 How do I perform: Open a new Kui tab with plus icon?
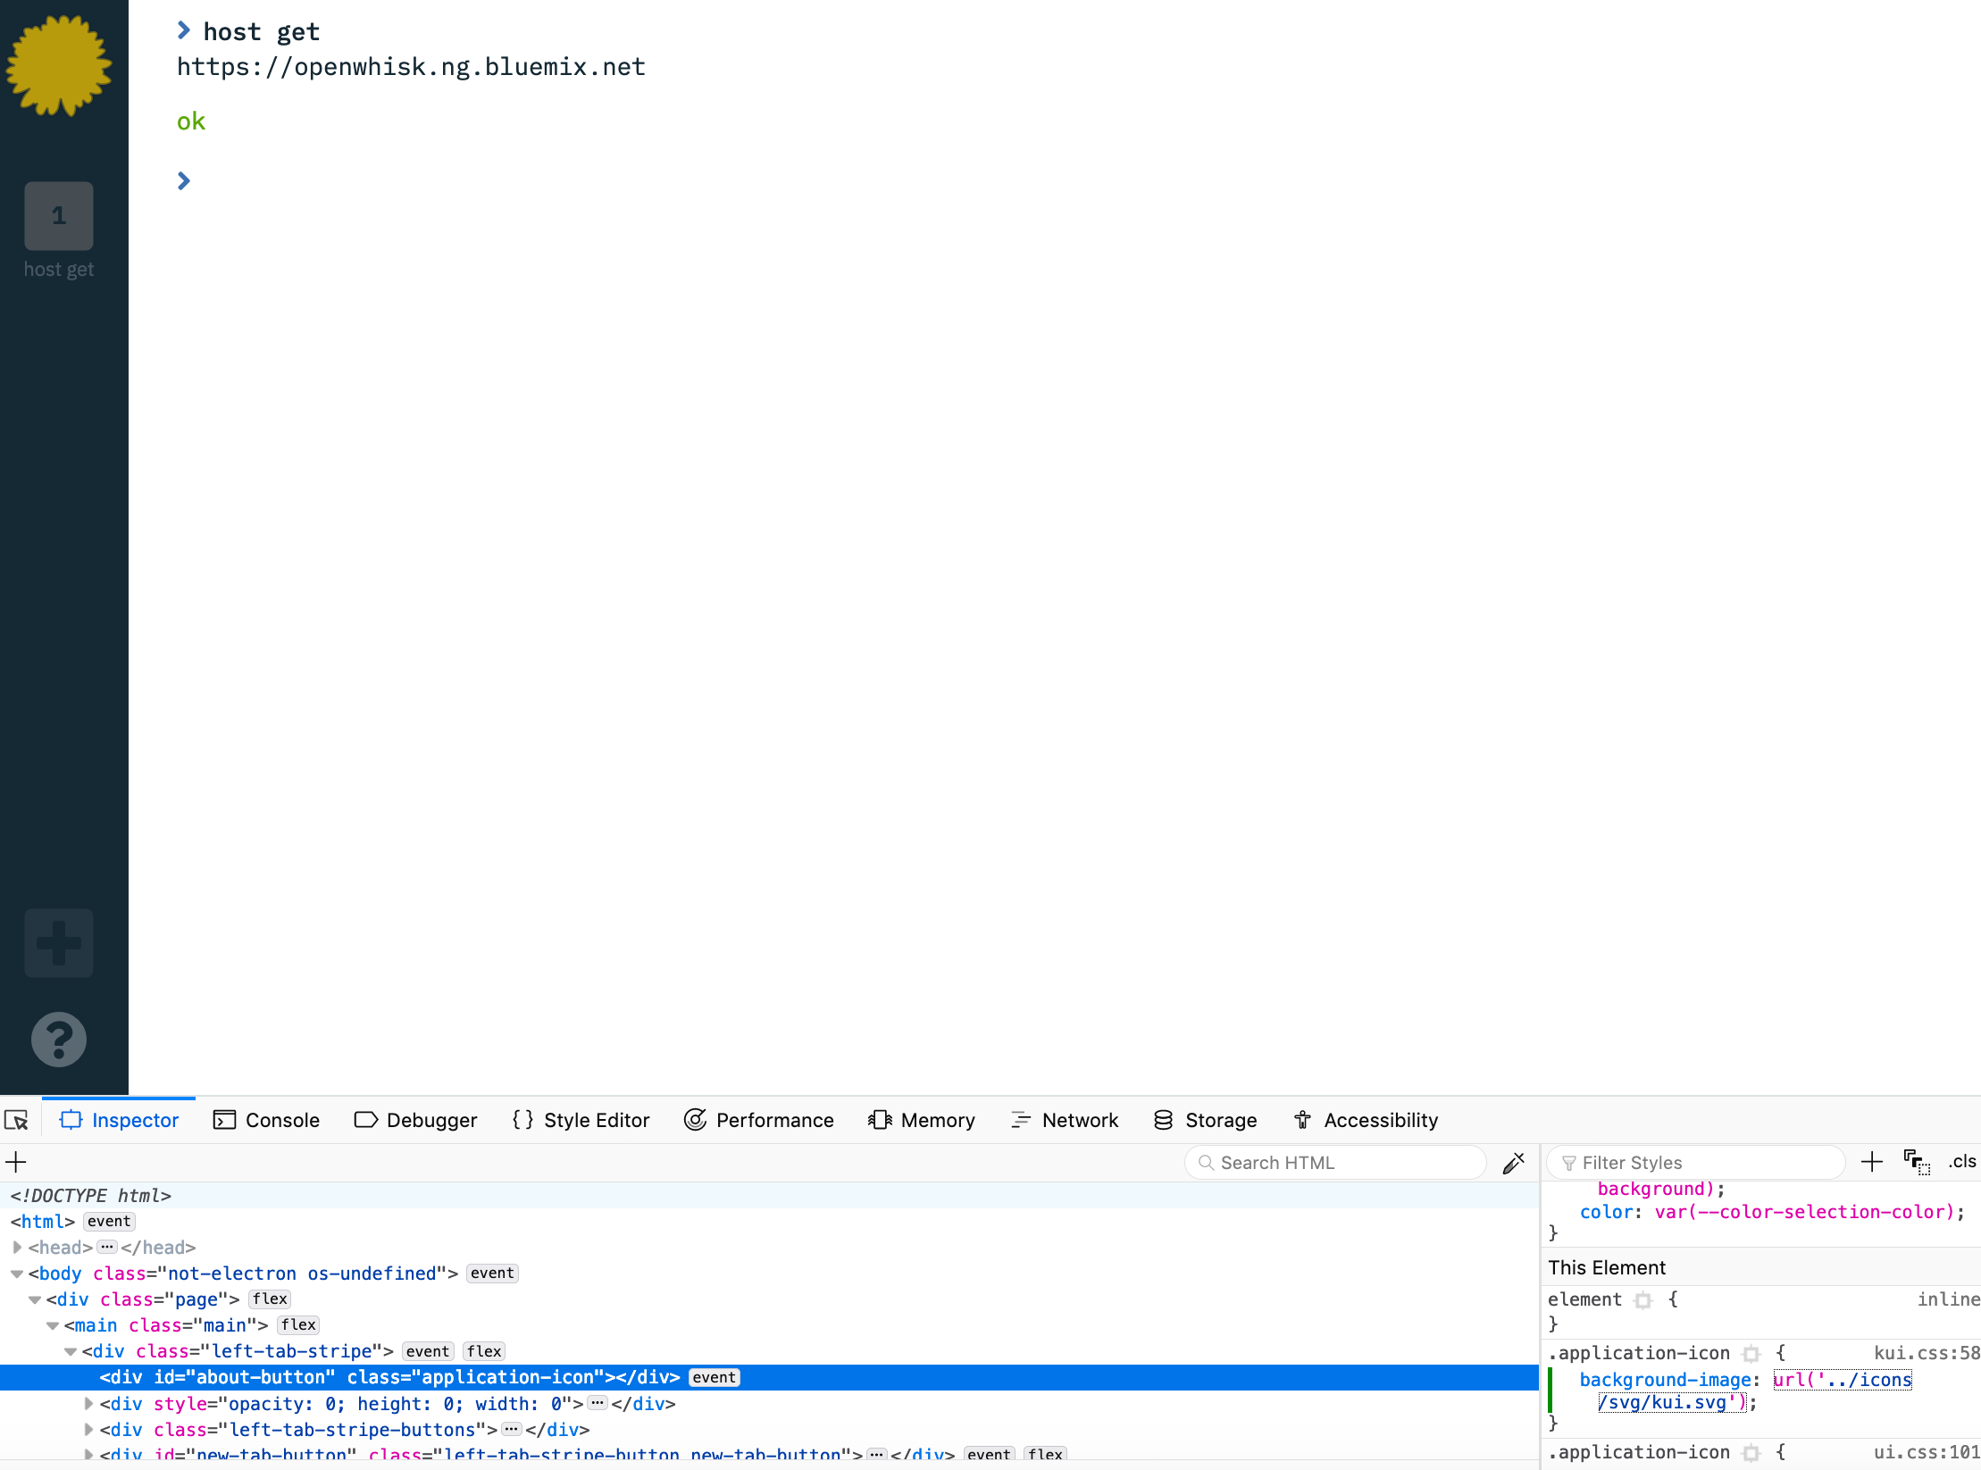pos(59,942)
